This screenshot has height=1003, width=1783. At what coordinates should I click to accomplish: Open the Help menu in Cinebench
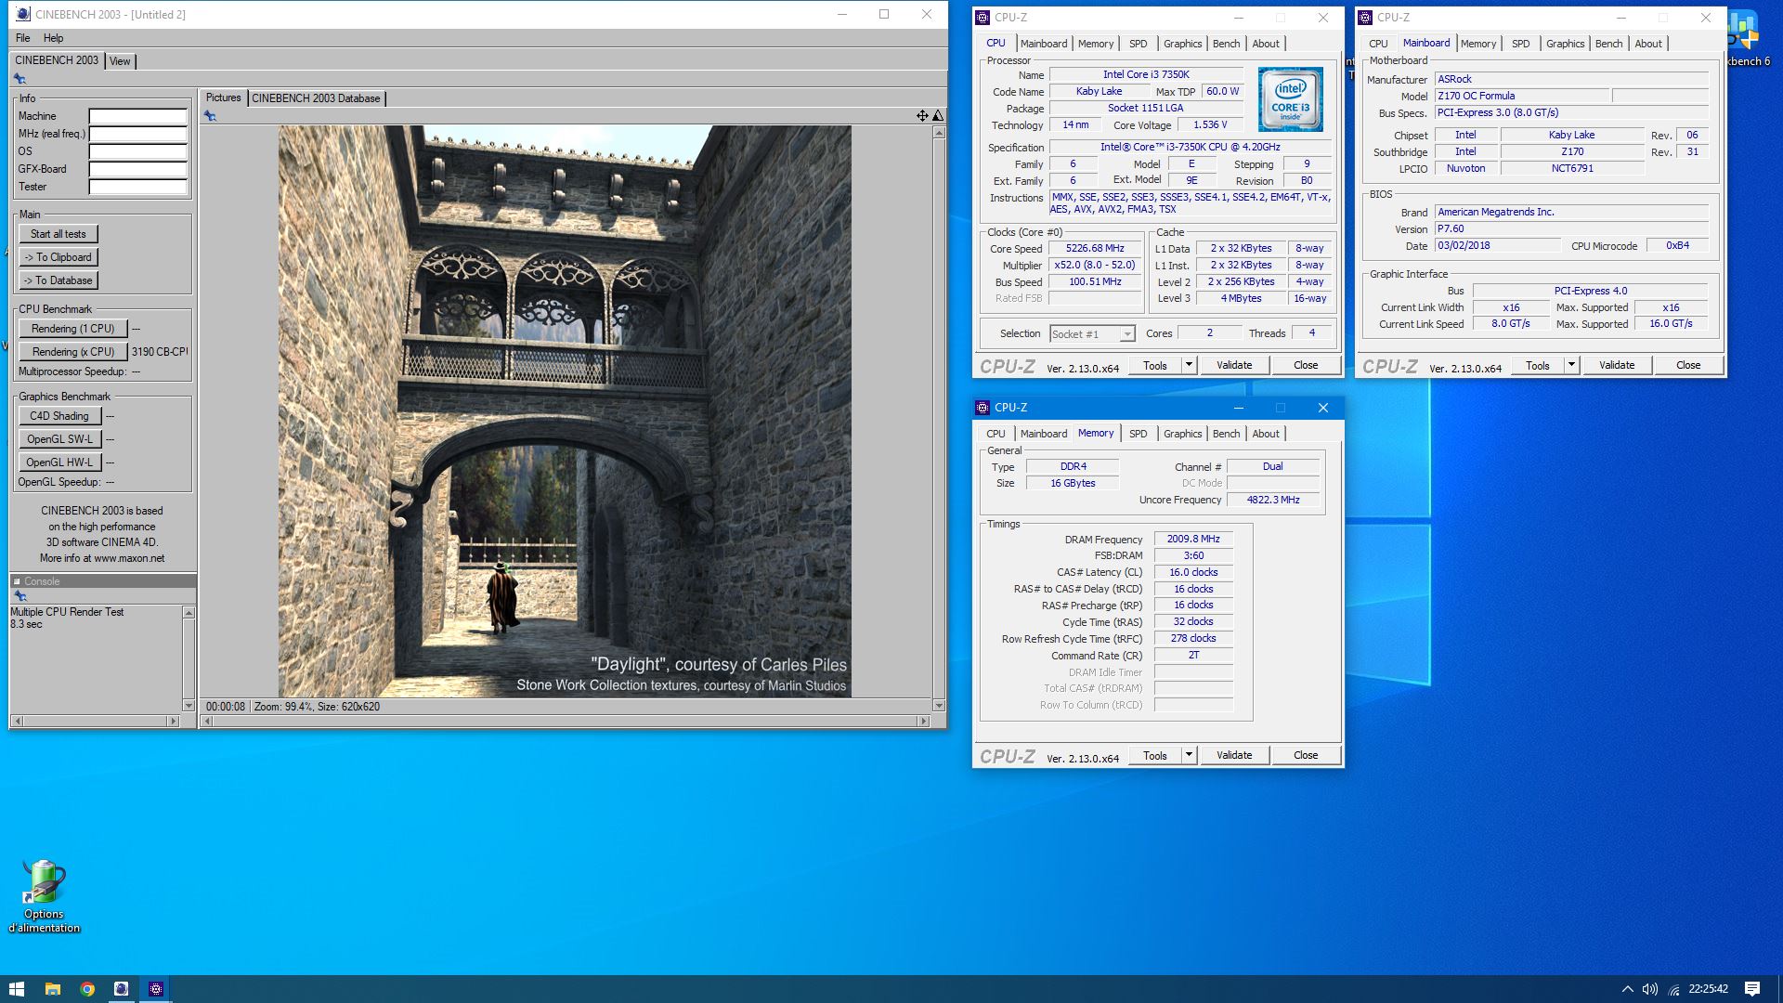[54, 38]
